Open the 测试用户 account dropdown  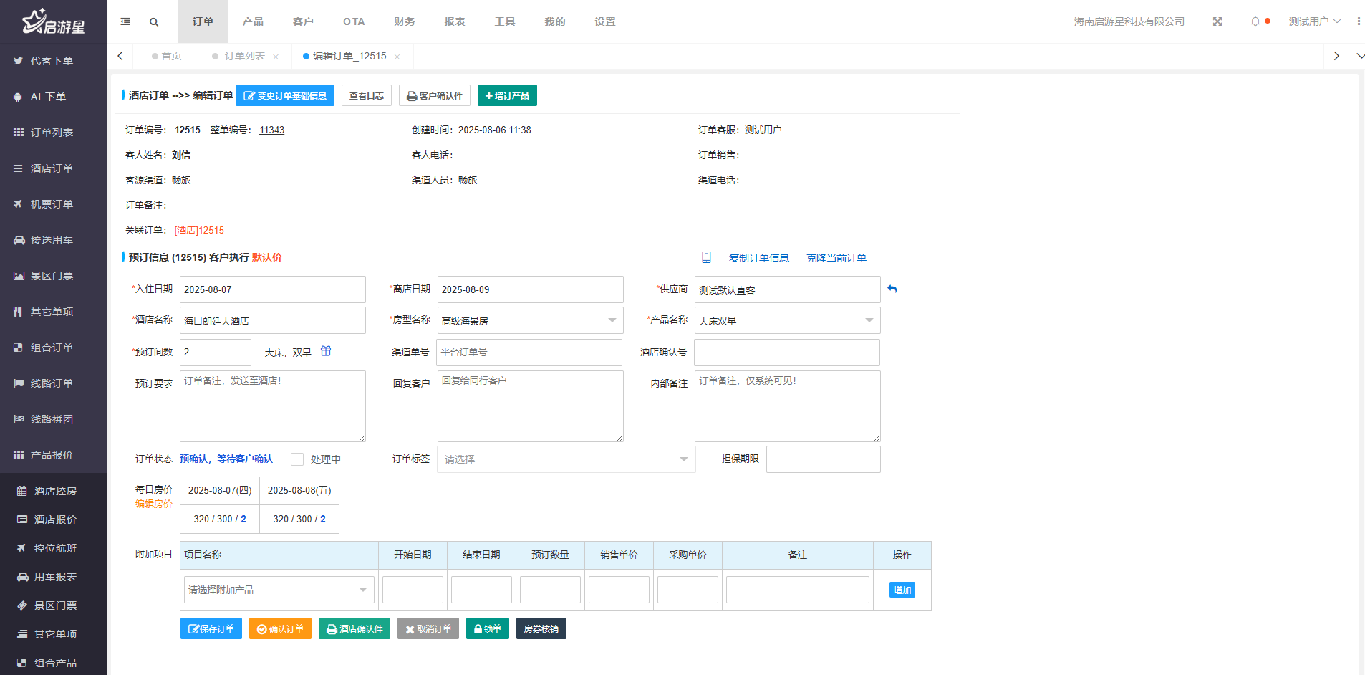[1313, 21]
